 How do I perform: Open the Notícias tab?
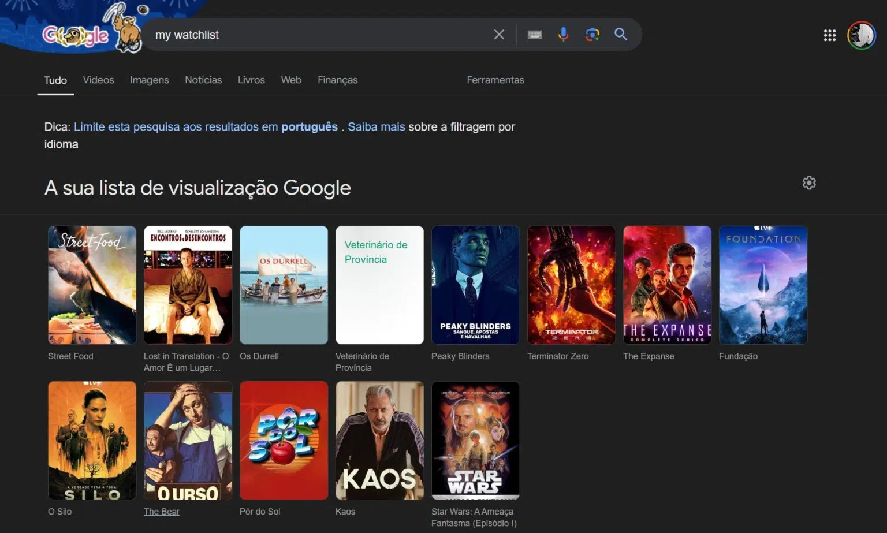tap(203, 80)
